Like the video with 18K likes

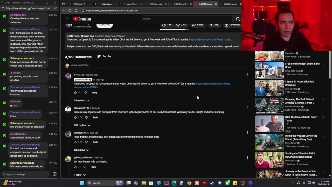167,25
